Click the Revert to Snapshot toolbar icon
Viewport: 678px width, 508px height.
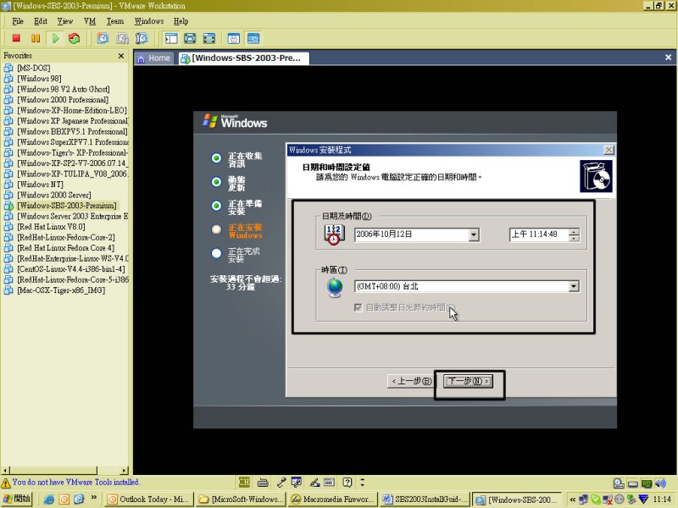pos(122,38)
